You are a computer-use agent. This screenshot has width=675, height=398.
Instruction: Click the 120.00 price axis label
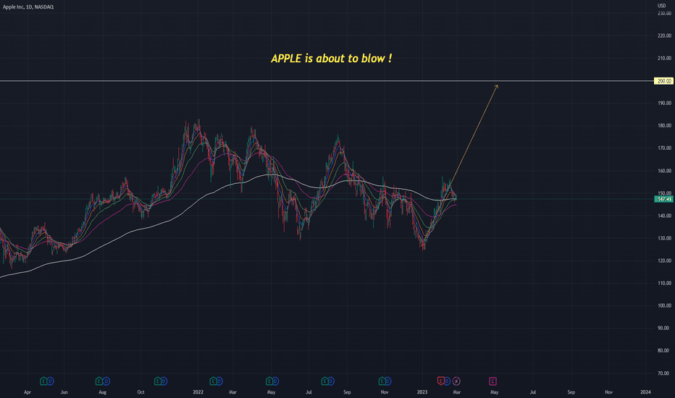pyautogui.click(x=664, y=261)
